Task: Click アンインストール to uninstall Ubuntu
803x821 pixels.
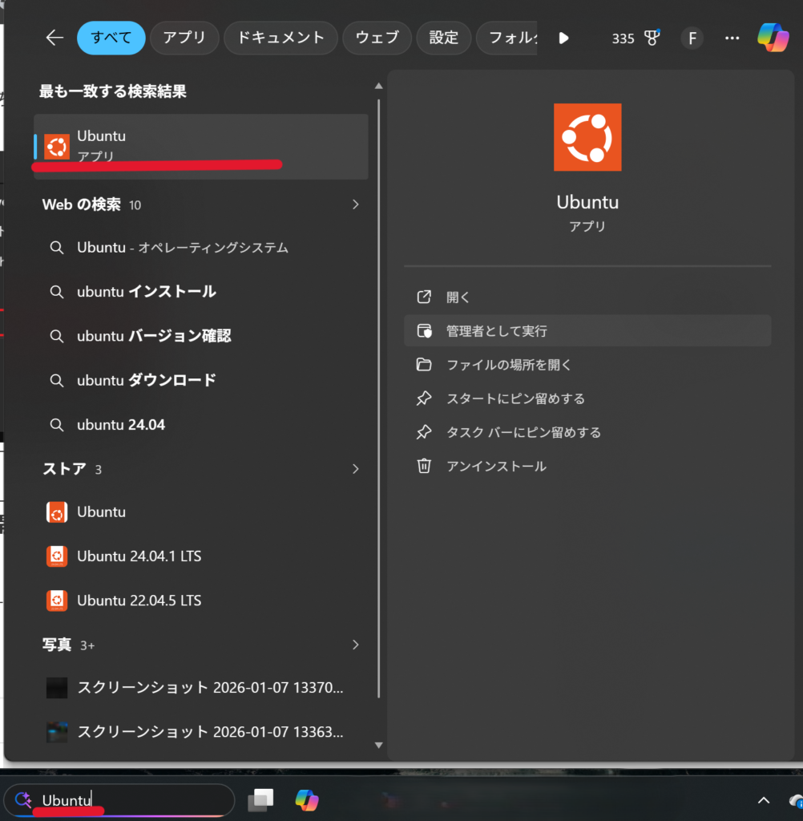Action: (496, 466)
